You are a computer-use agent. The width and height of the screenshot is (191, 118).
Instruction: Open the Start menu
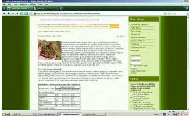[6, 114]
